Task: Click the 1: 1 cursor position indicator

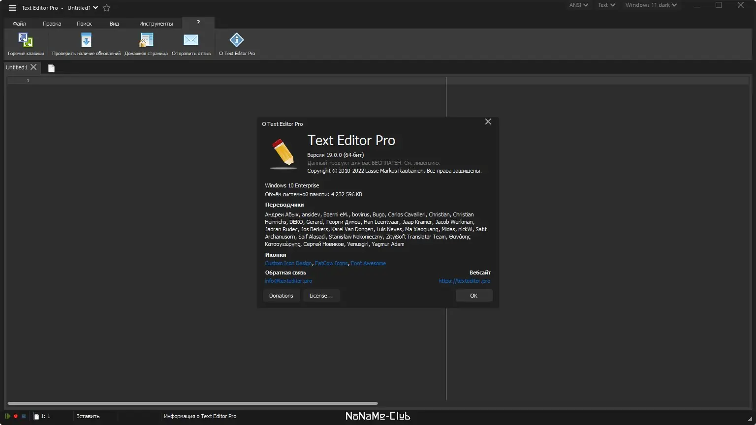Action: click(x=45, y=416)
